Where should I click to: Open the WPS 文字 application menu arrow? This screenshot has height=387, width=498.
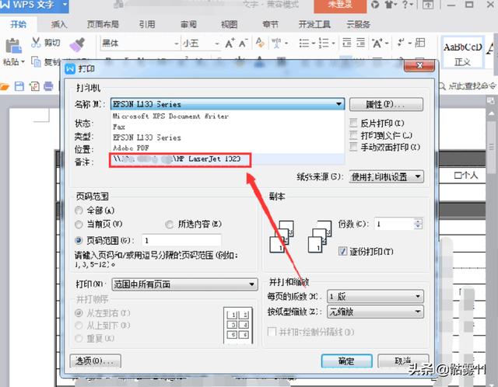coord(65,5)
